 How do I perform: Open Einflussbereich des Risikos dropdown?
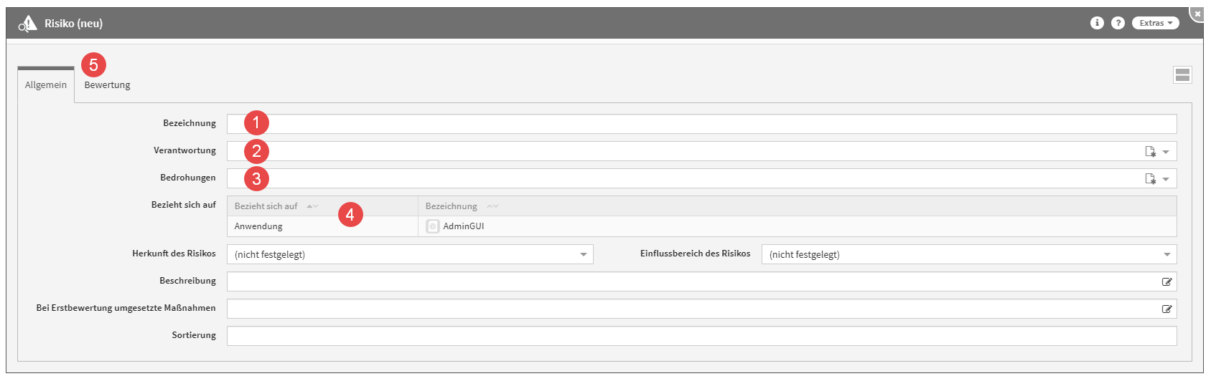[1166, 255]
